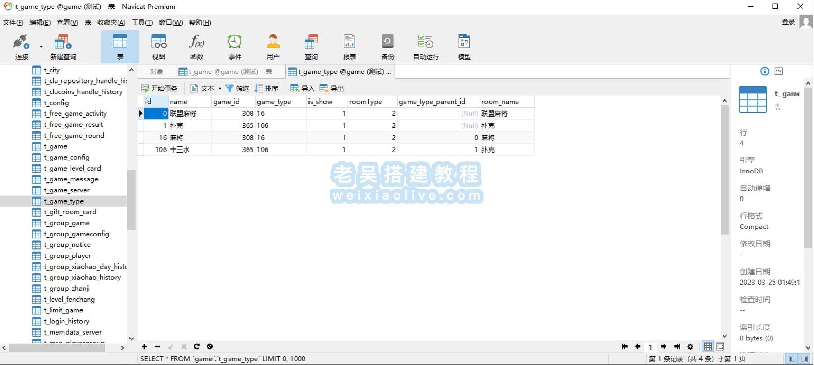814x365 pixels.
Task: Click the 筛选 (Filter) button
Action: pos(237,88)
